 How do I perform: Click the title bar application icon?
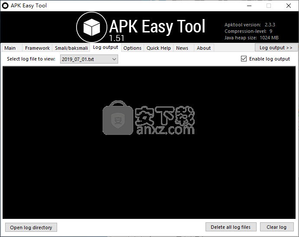[x=5, y=6]
